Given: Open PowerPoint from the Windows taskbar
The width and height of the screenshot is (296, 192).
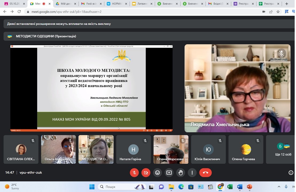Looking at the screenshot, I should [x=249, y=187].
